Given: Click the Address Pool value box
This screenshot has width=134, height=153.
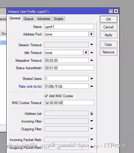Looking at the screenshot, I should point(66,34).
